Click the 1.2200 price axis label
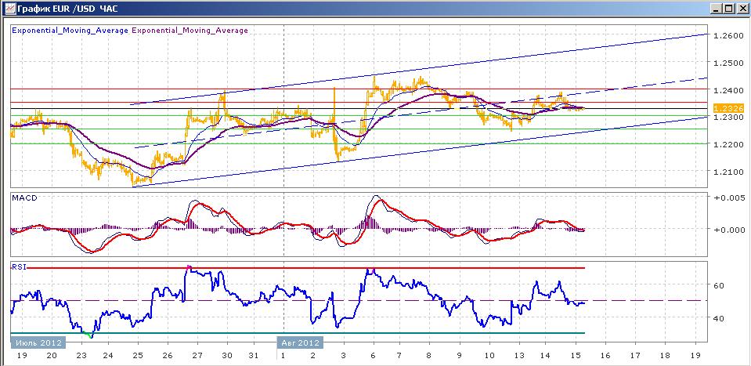751x366 pixels. click(x=727, y=144)
